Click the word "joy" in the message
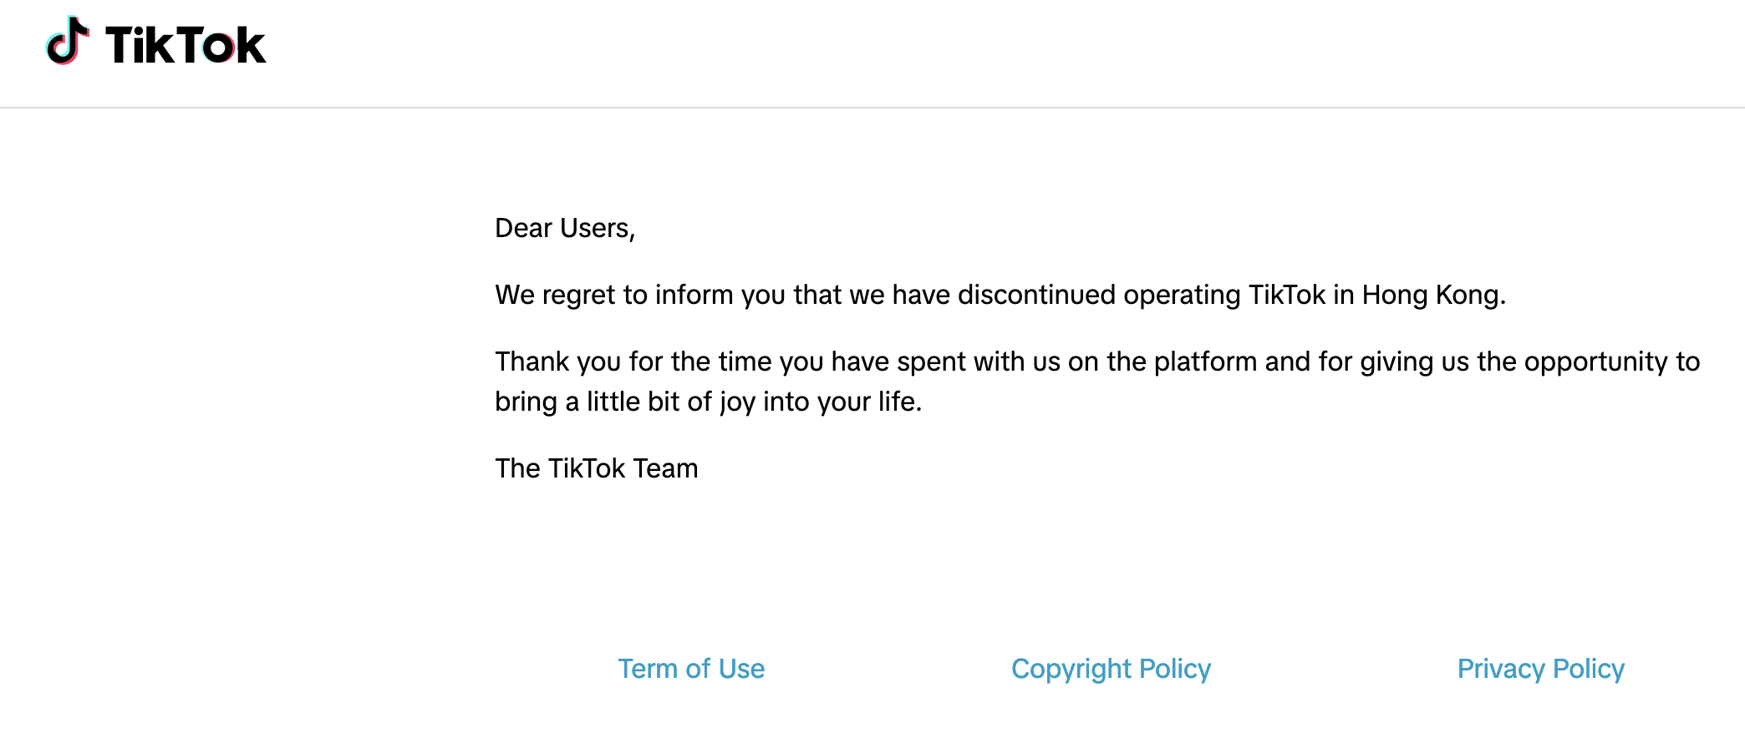Screen dimensions: 1745x738 click(737, 403)
